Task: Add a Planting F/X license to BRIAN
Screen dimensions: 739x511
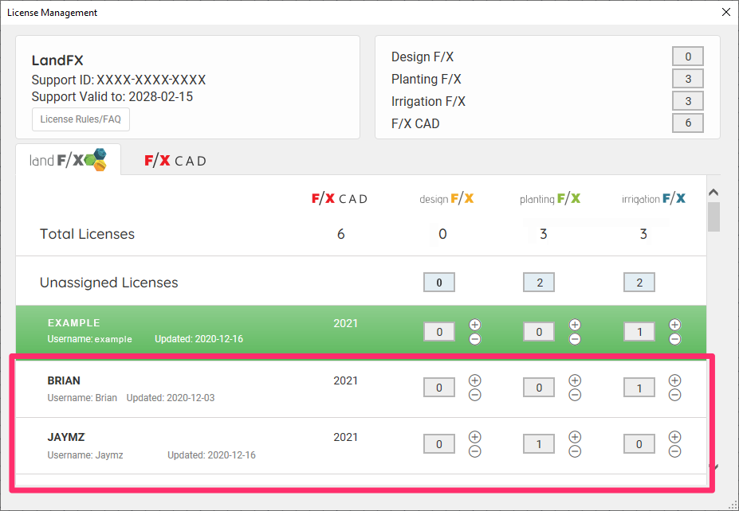Action: pyautogui.click(x=575, y=380)
